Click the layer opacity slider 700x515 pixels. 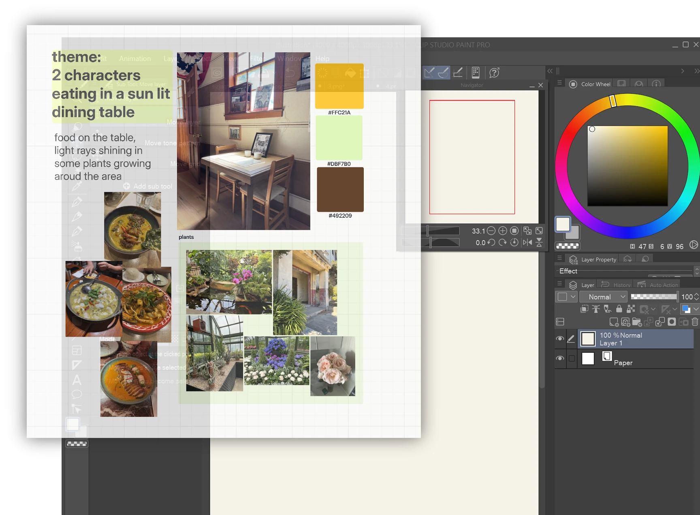[654, 297]
